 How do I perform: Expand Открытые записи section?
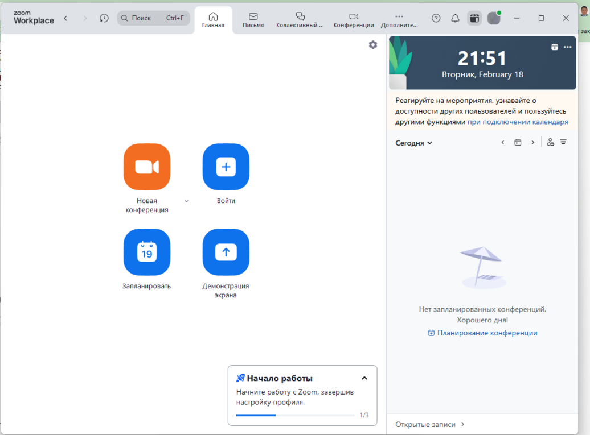pos(430,424)
